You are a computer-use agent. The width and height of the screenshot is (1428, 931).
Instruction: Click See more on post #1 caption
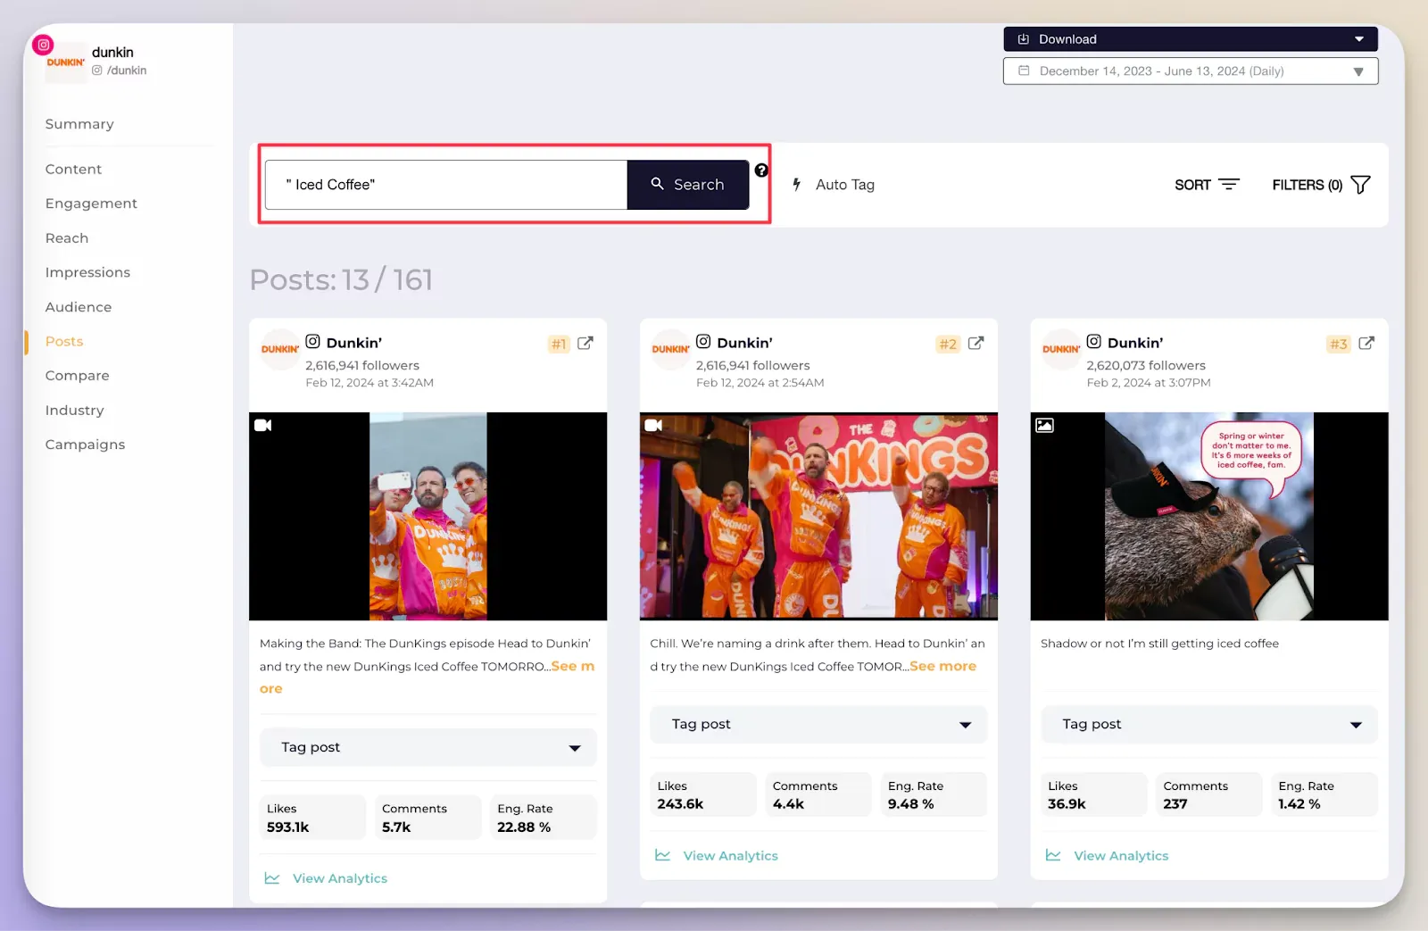pyautogui.click(x=572, y=666)
